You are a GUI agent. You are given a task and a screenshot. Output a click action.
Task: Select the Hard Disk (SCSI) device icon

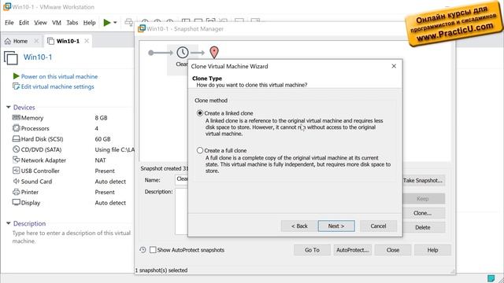point(16,138)
